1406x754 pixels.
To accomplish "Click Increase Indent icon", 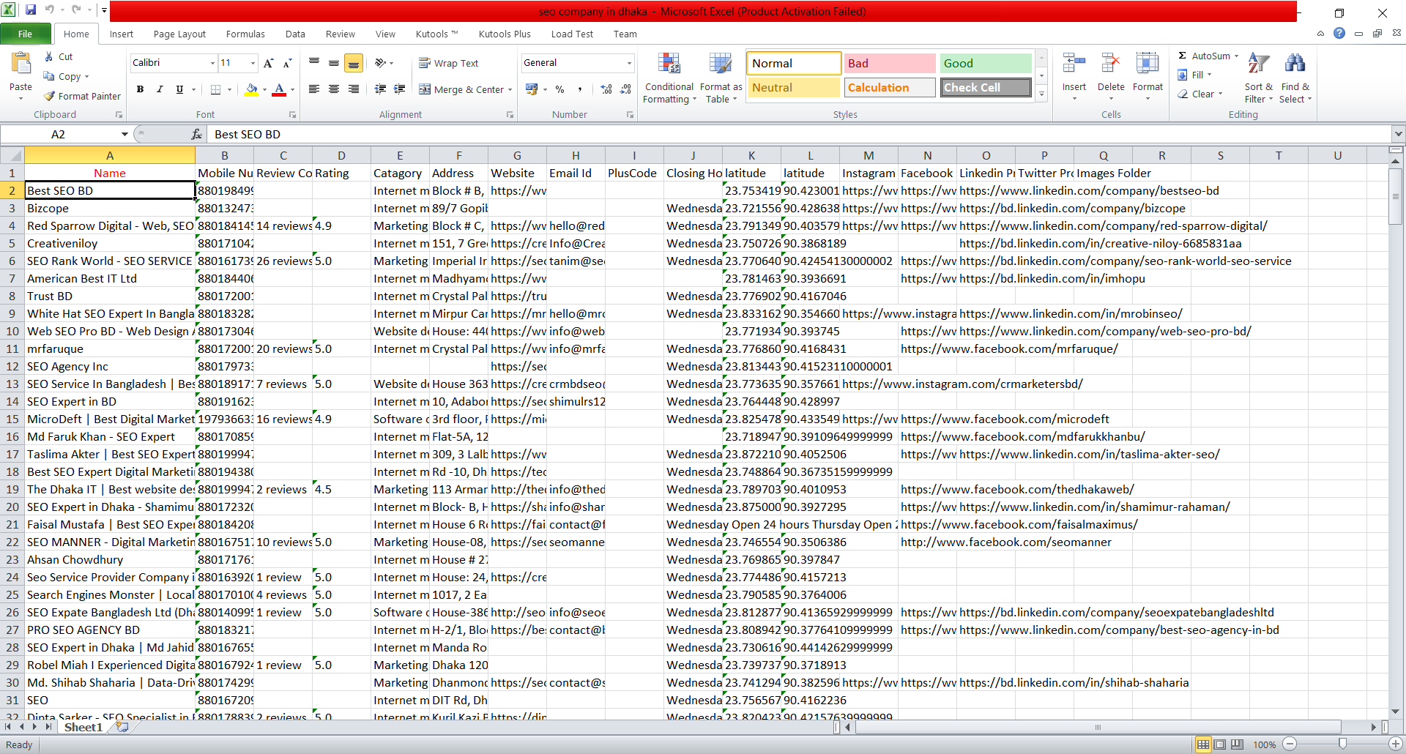I will tap(399, 89).
